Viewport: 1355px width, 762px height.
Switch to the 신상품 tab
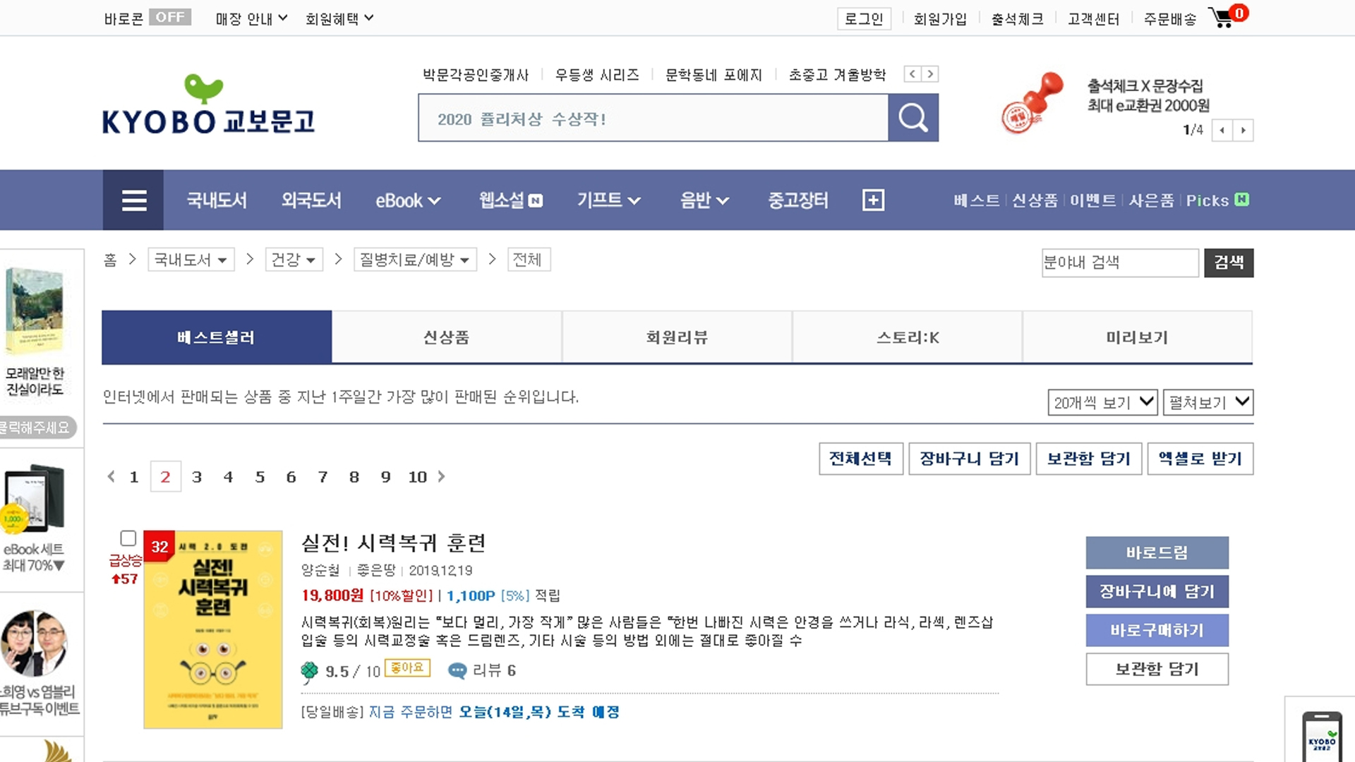(446, 337)
